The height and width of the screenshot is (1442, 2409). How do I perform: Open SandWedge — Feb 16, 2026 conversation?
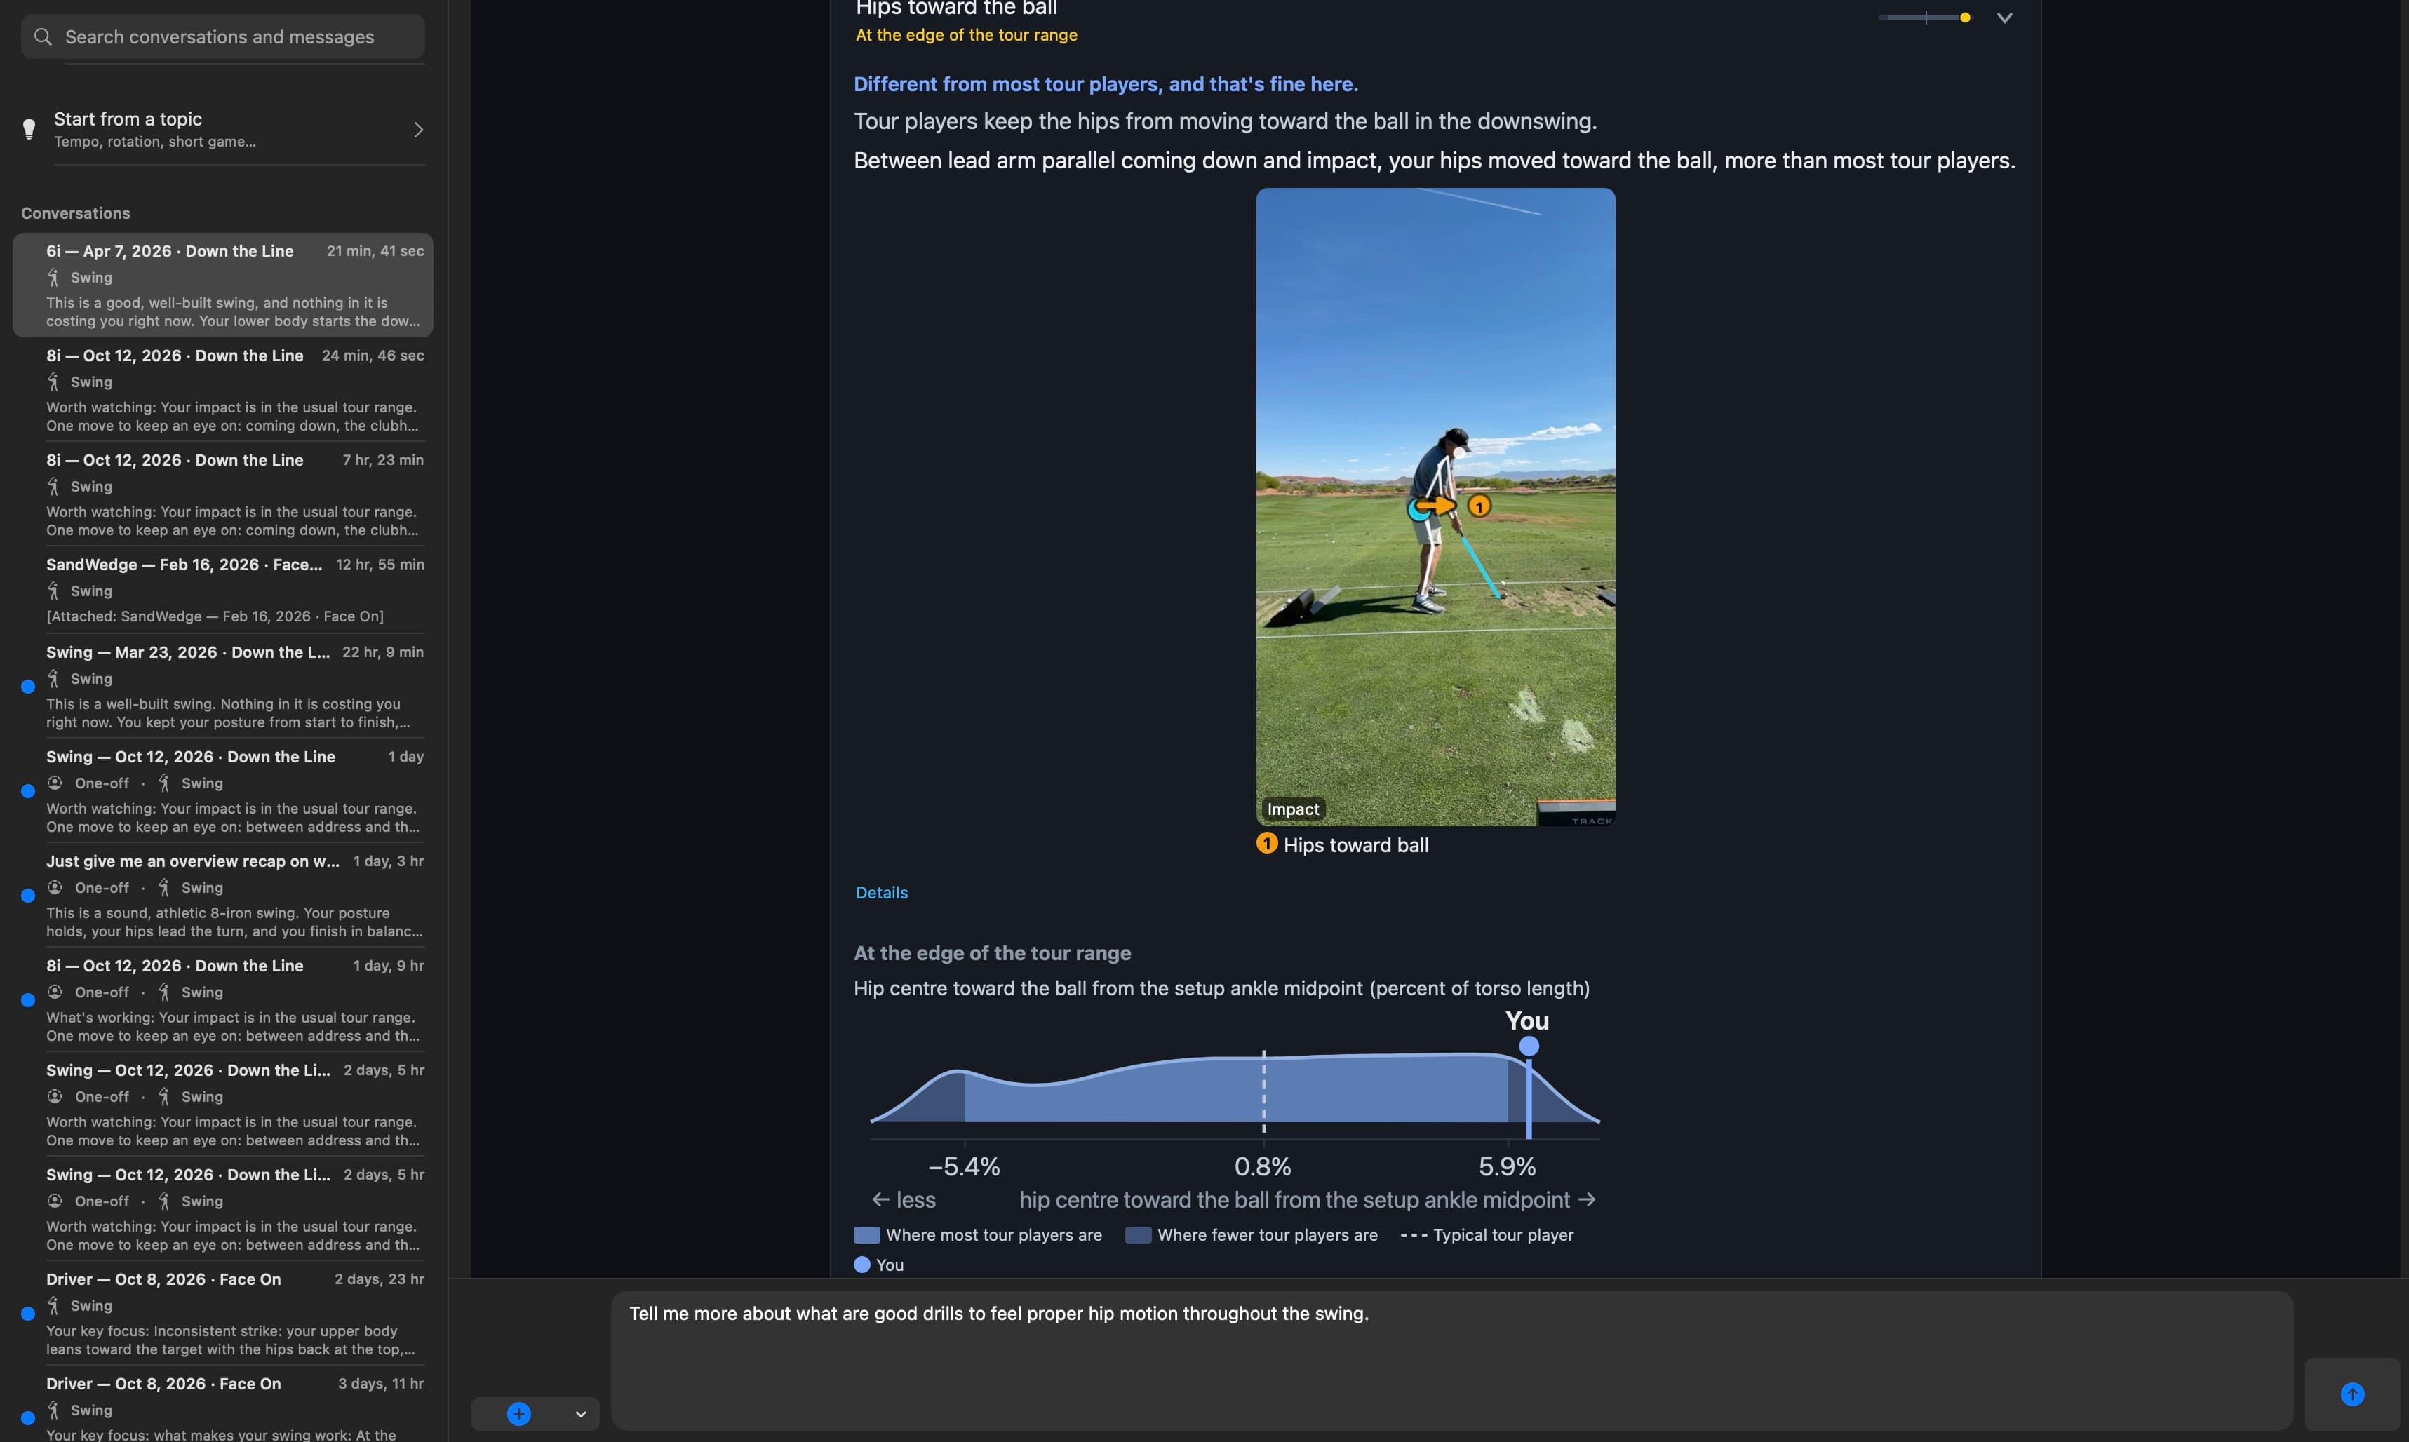[x=222, y=590]
